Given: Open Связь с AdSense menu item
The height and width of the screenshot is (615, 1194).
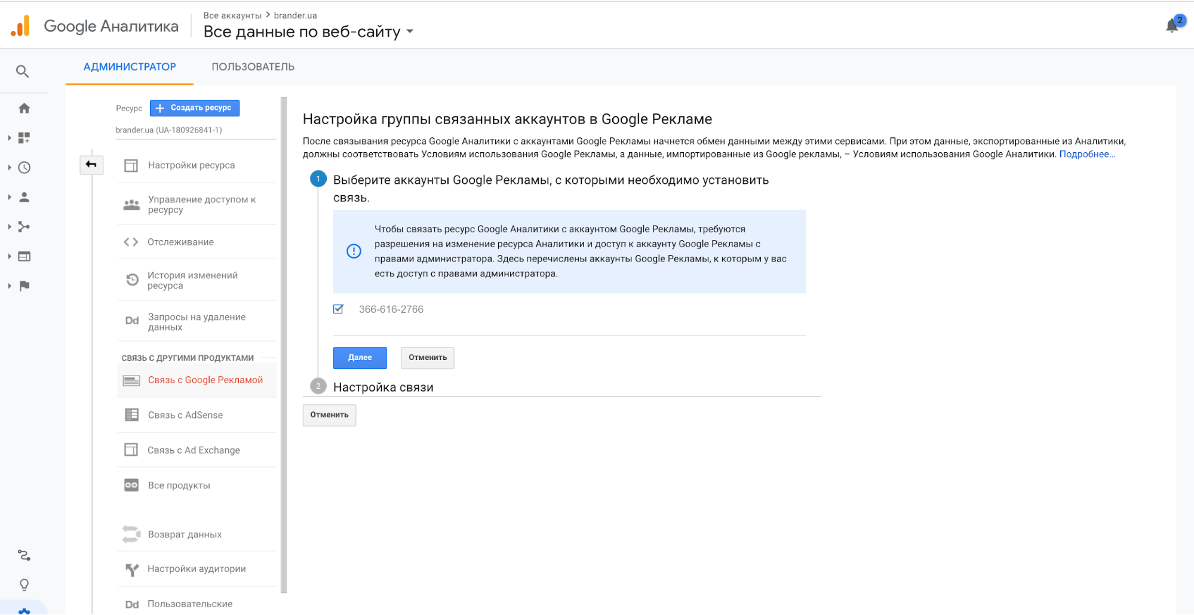Looking at the screenshot, I should 185,415.
